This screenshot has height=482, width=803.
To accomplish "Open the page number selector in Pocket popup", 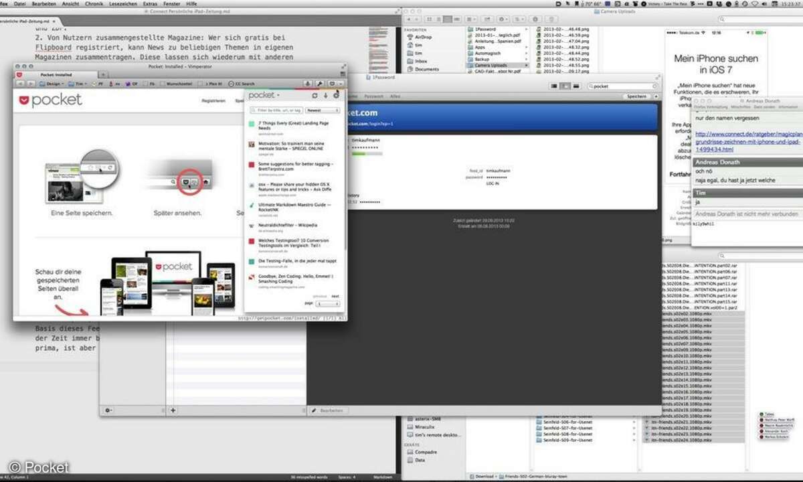I will pos(327,303).
